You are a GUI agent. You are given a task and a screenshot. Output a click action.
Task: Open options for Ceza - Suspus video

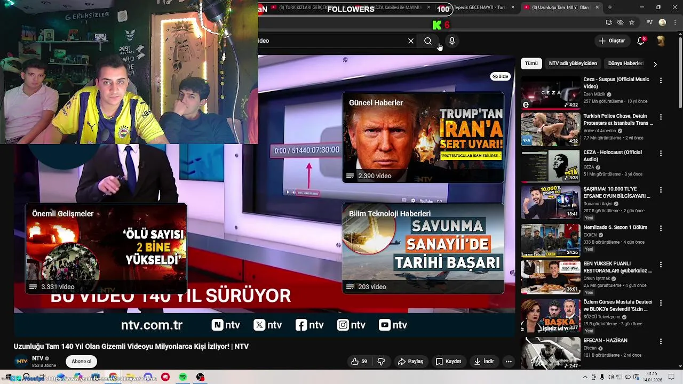coord(661,81)
